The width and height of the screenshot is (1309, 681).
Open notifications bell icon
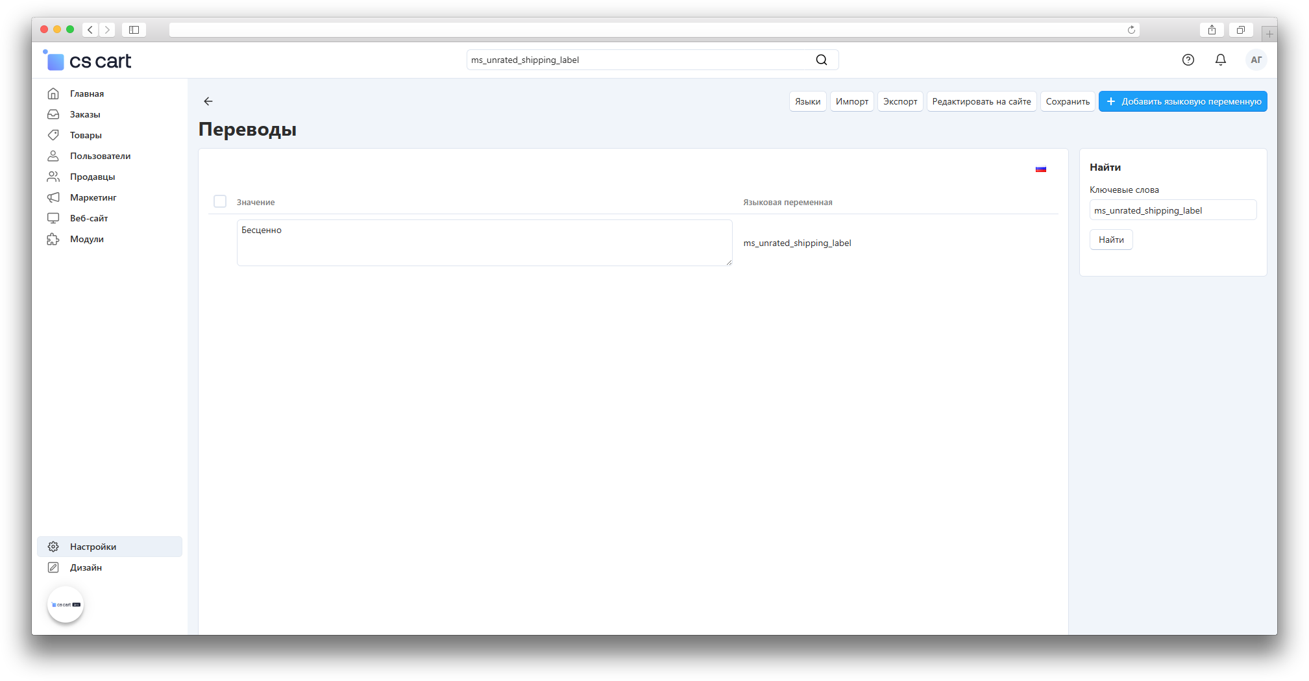(1220, 60)
